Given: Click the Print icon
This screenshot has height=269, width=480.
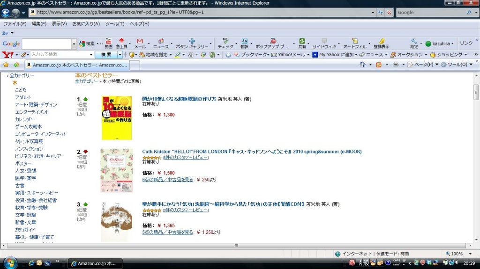Looking at the screenshot, I should tap(396, 65).
